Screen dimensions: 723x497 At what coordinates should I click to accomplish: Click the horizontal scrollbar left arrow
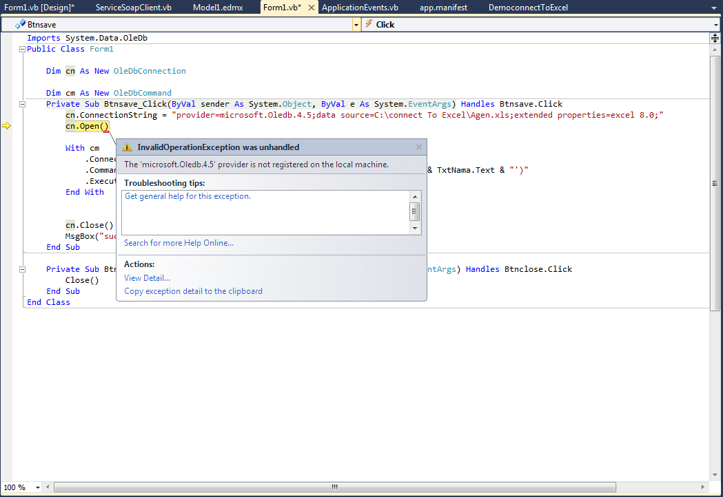48,487
